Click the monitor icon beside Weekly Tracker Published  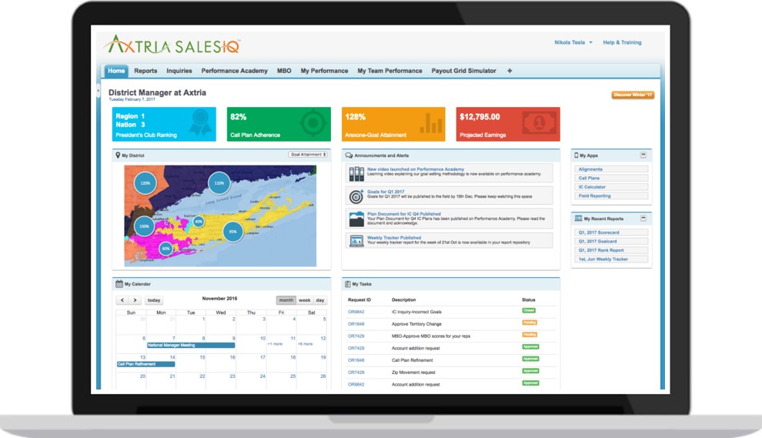coord(356,241)
